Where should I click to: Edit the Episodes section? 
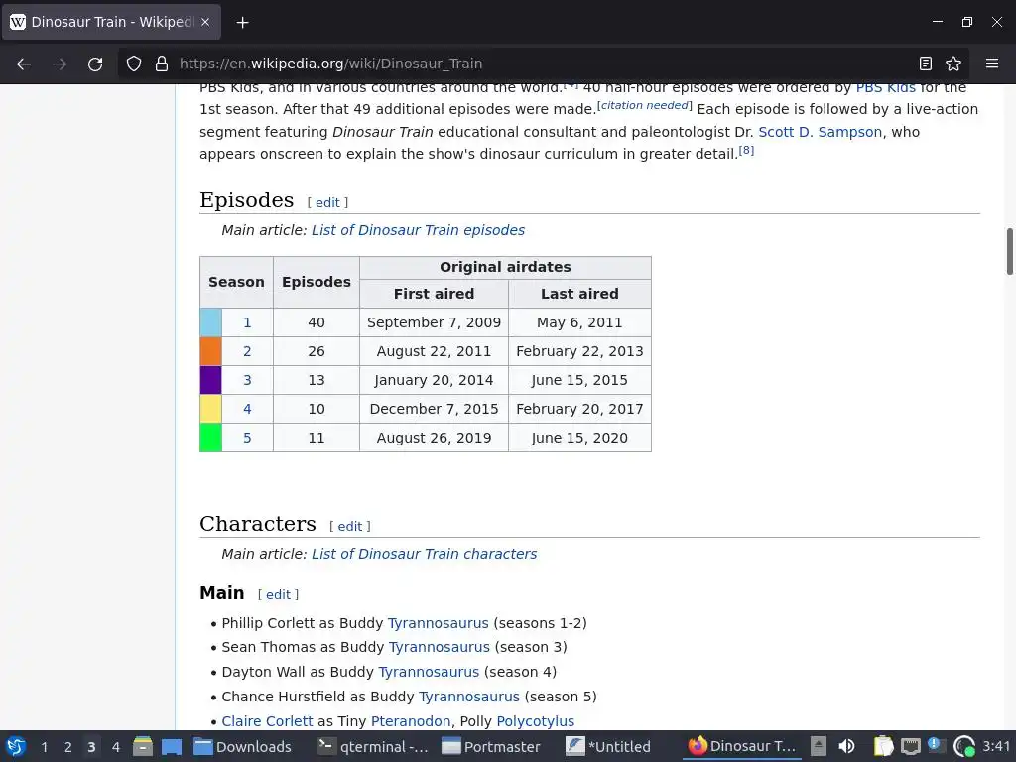click(327, 202)
